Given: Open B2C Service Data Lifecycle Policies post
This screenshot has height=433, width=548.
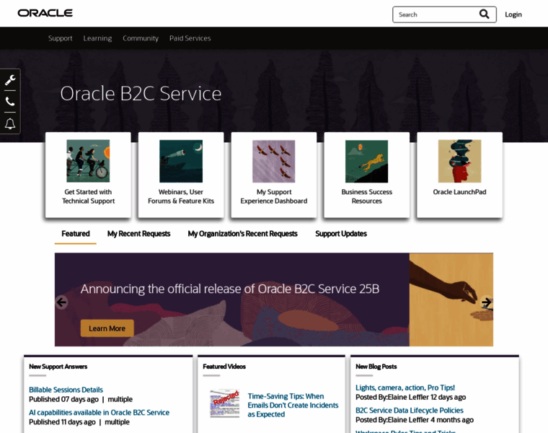Looking at the screenshot, I should coord(410,410).
